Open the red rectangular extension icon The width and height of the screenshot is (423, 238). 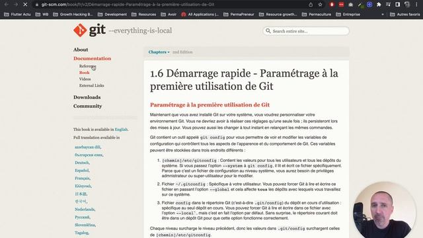(x=341, y=5)
